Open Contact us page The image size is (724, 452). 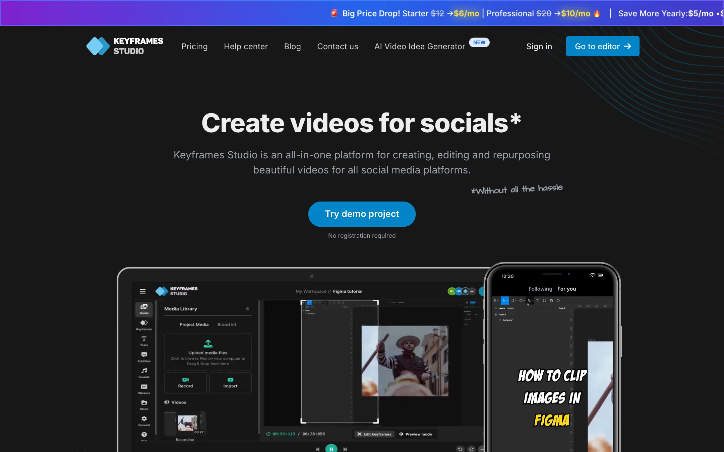coord(338,46)
